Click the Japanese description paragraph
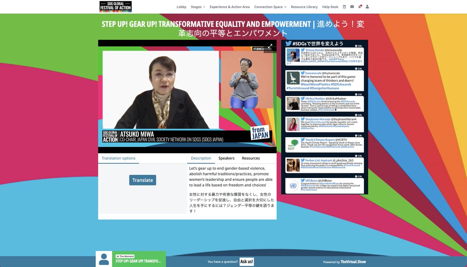Screen dimensions: 467x267 tap(232, 202)
